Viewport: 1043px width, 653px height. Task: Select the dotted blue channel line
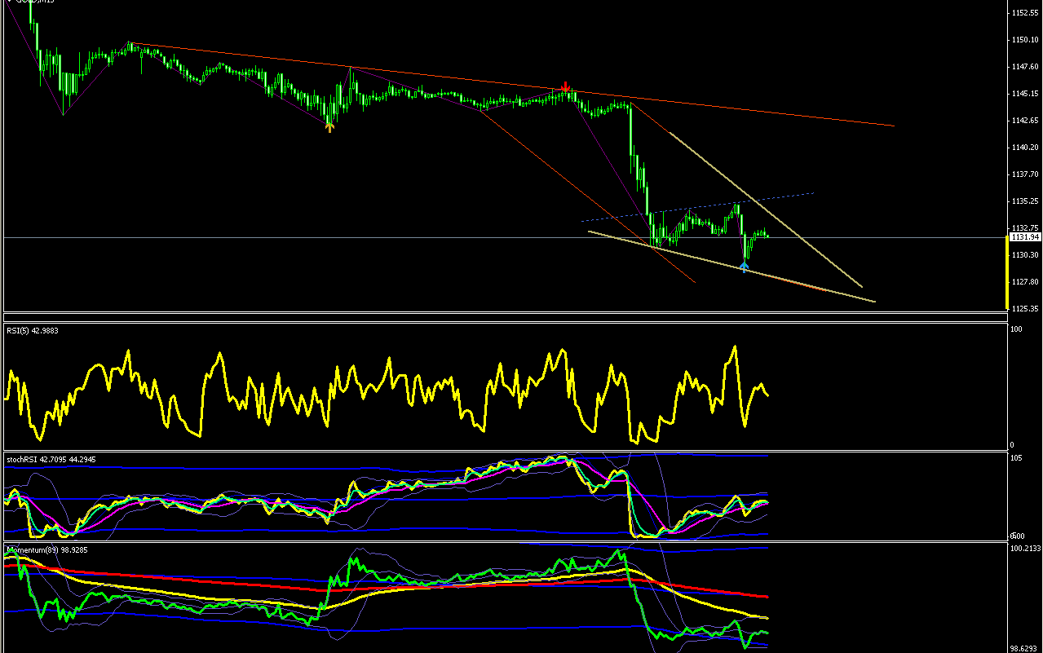click(698, 207)
